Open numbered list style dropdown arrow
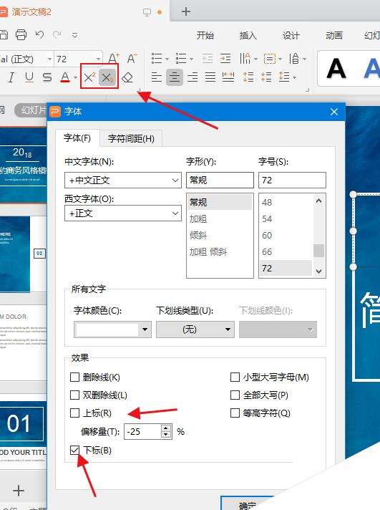 [x=192, y=59]
